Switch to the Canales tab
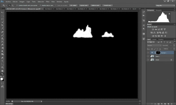 point(154,39)
